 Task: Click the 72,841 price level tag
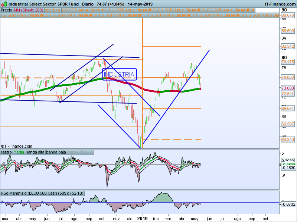click(x=287, y=94)
